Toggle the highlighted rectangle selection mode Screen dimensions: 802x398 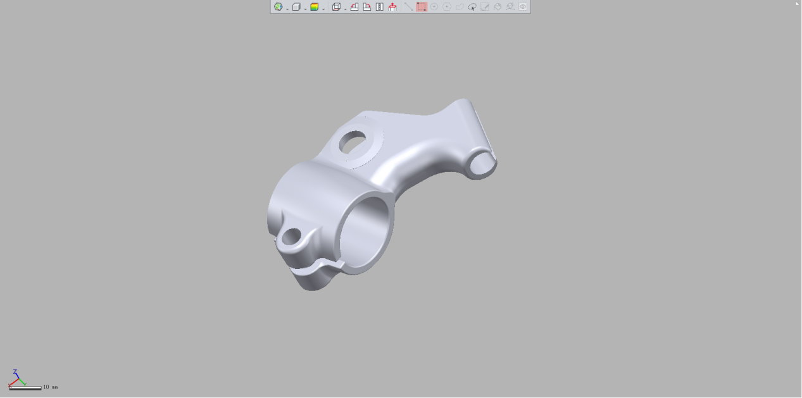[422, 7]
